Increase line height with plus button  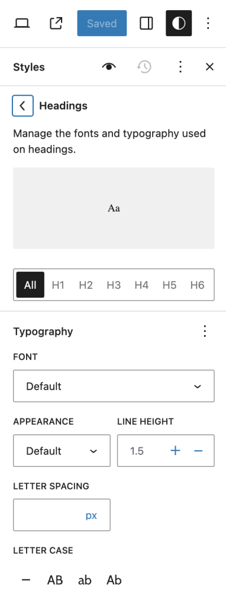(175, 450)
